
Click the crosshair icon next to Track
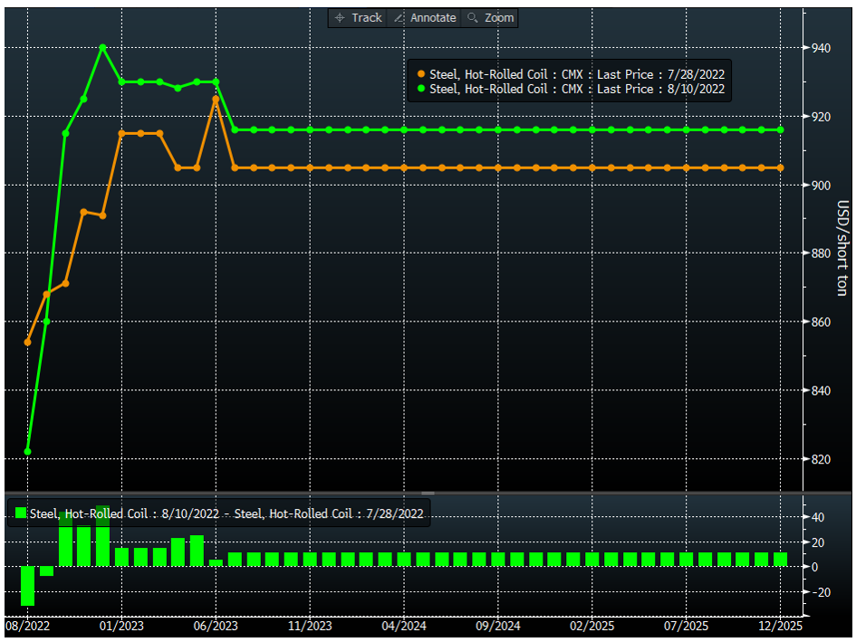(x=340, y=17)
